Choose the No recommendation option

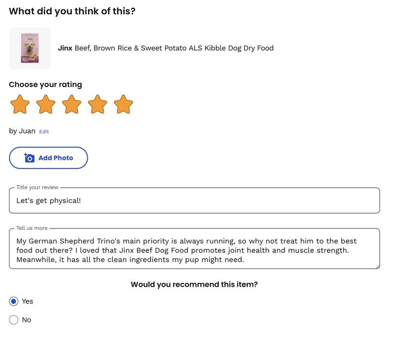(x=14, y=320)
